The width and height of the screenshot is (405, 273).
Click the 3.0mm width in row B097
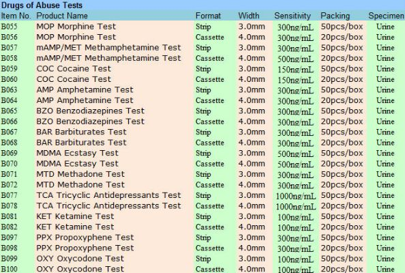pyautogui.click(x=252, y=238)
